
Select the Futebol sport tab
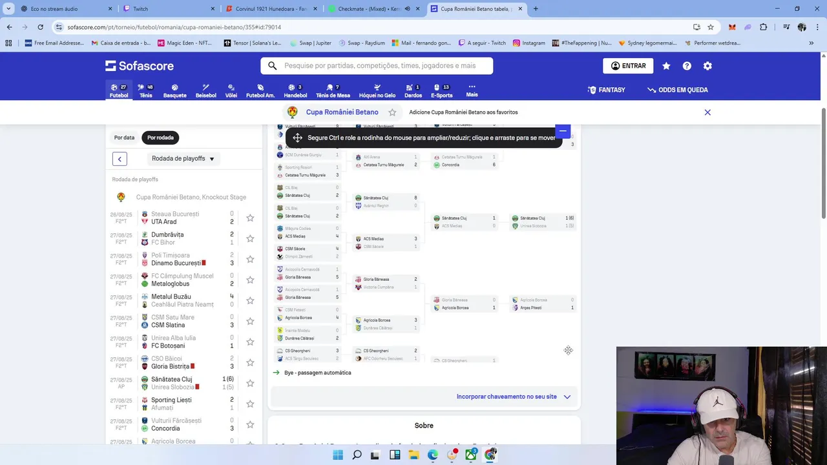point(119,90)
